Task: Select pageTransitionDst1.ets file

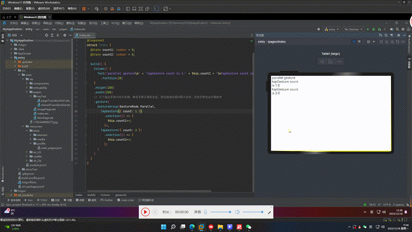Action: tap(54, 101)
